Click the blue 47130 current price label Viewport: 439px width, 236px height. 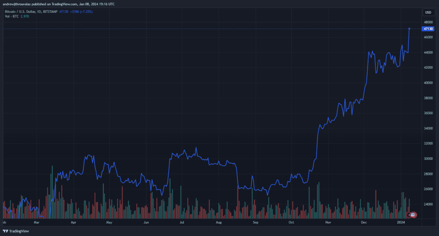427,29
